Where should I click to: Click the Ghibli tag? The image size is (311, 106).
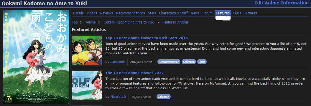pos(202,62)
